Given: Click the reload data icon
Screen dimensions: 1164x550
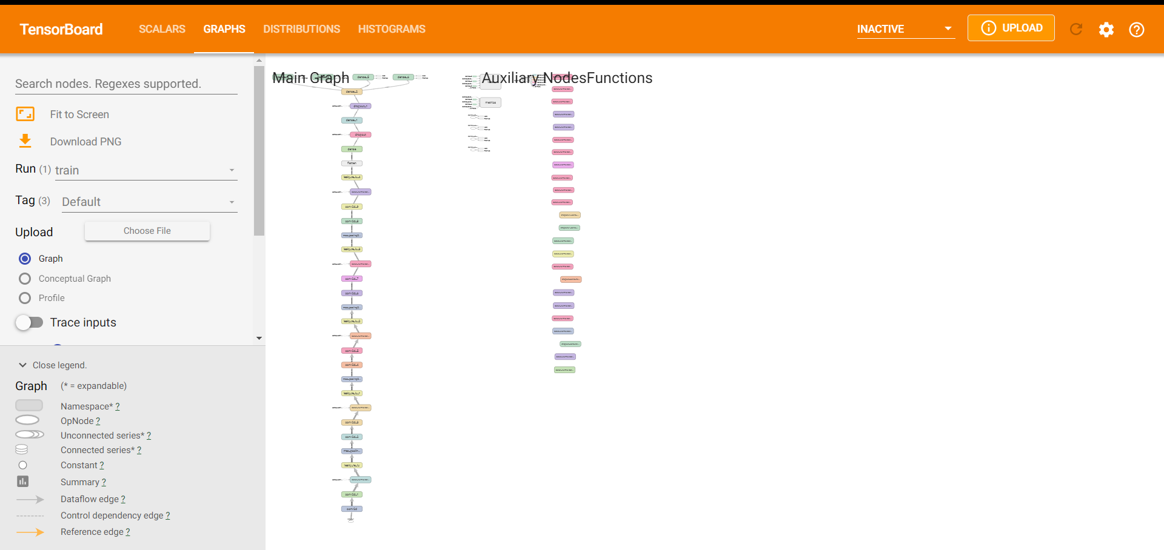Looking at the screenshot, I should (1076, 29).
